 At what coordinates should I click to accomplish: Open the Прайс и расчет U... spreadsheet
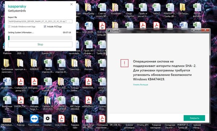click(x=143, y=7)
